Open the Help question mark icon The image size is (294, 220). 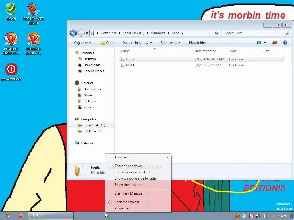click(x=285, y=43)
